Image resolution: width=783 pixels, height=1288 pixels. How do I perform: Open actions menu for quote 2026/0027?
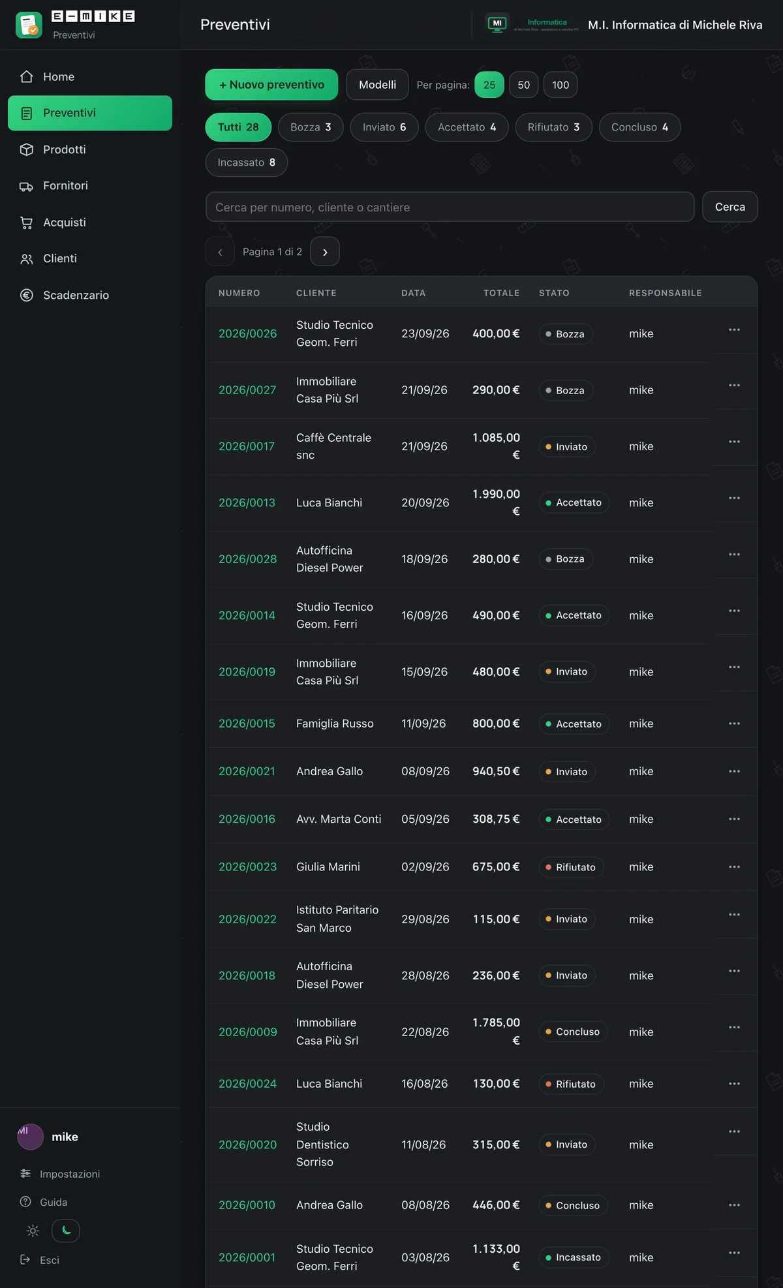734,385
